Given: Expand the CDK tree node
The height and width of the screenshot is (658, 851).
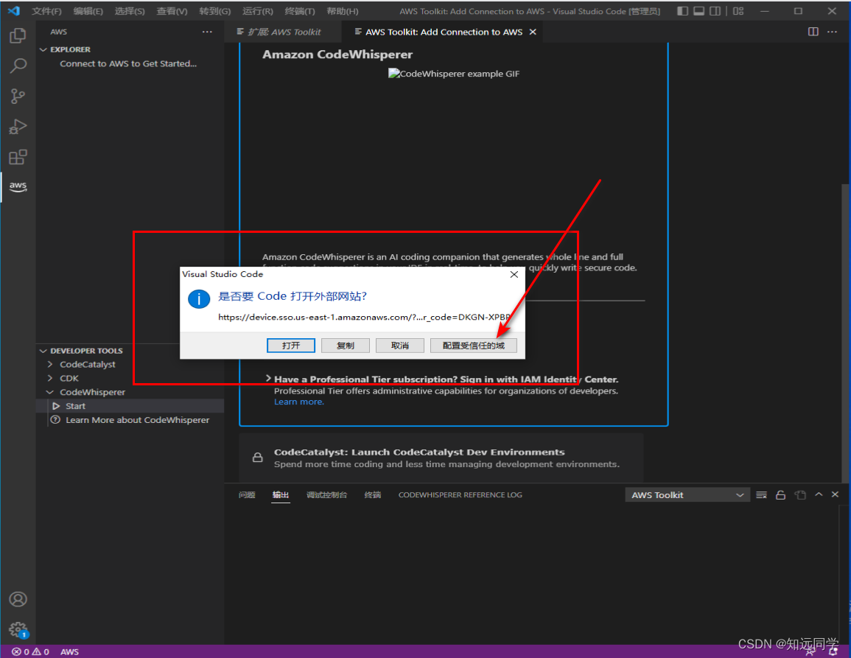Looking at the screenshot, I should click(x=50, y=379).
